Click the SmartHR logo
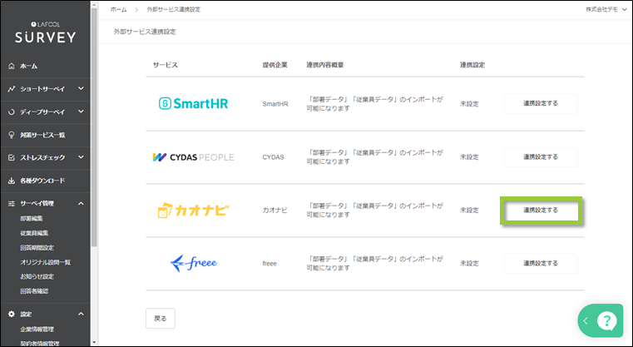 coord(193,103)
